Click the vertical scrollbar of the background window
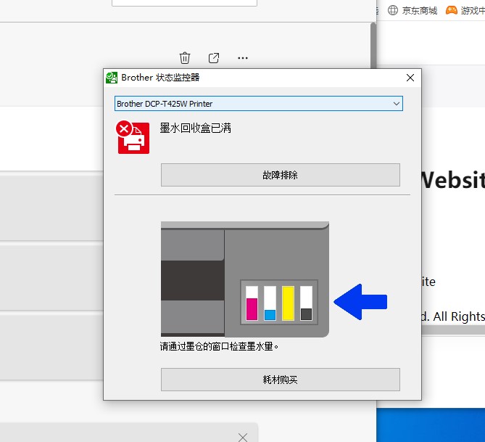The width and height of the screenshot is (485, 442). click(x=373, y=45)
